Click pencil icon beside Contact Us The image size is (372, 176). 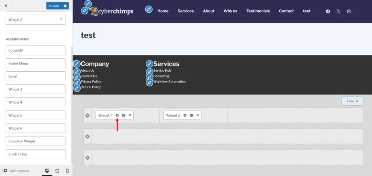coord(77,77)
